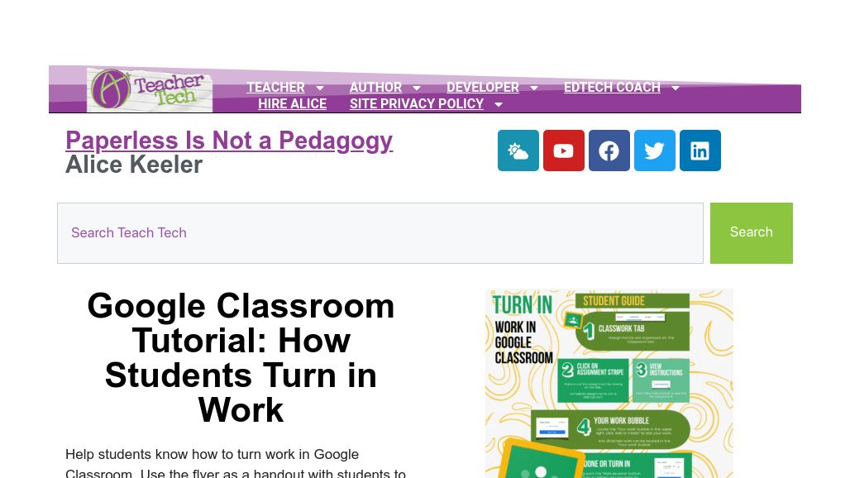The height and width of the screenshot is (478, 850).
Task: Click the 'Help students know how' paragraph
Action: coord(236,463)
